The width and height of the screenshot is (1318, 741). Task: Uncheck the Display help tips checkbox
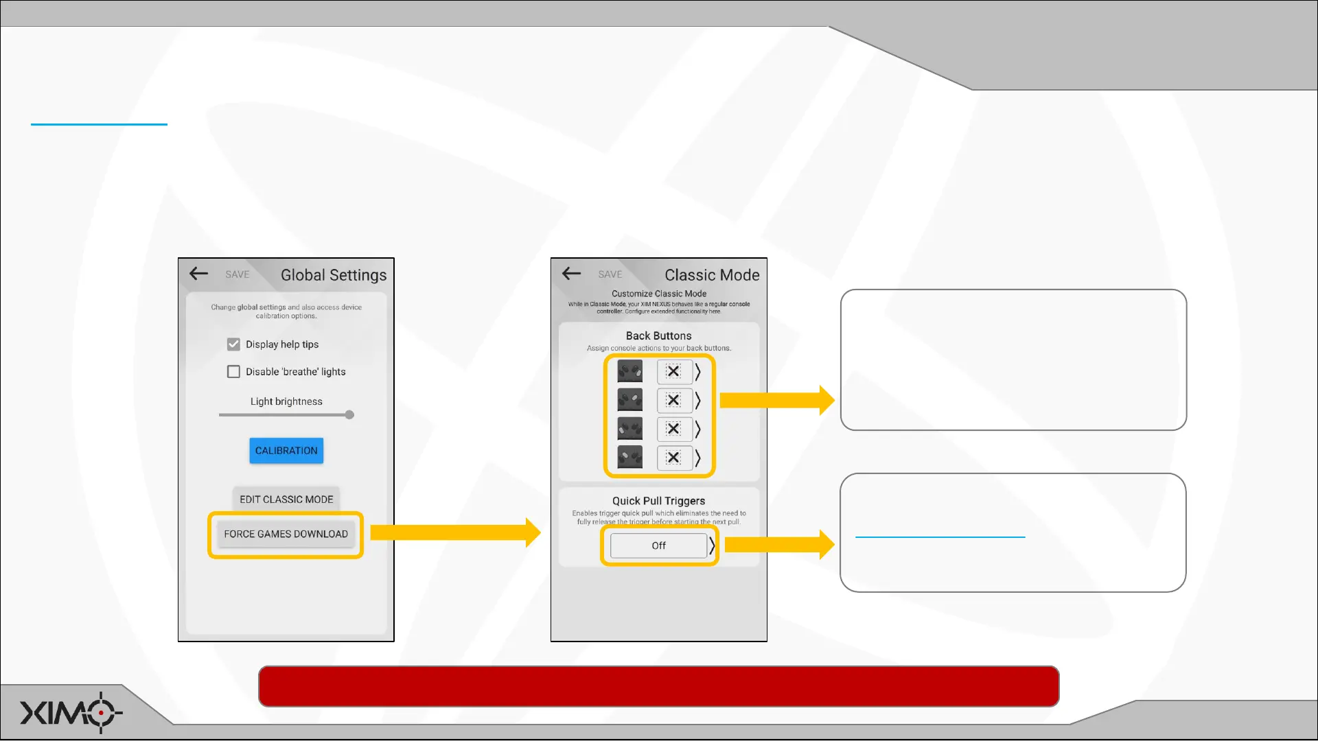coord(233,344)
